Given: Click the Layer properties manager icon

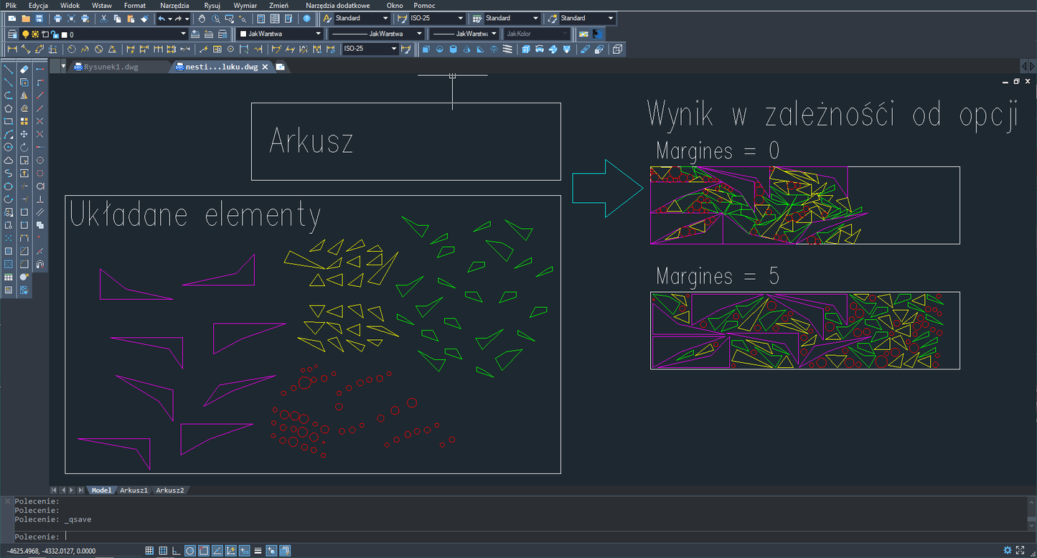Looking at the screenshot, I should 12,34.
